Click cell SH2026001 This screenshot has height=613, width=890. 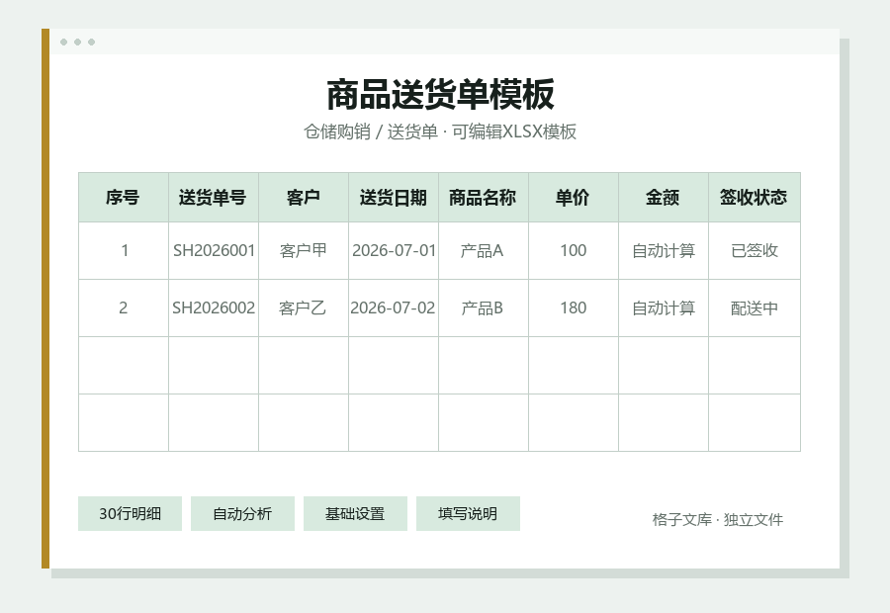pos(214,250)
